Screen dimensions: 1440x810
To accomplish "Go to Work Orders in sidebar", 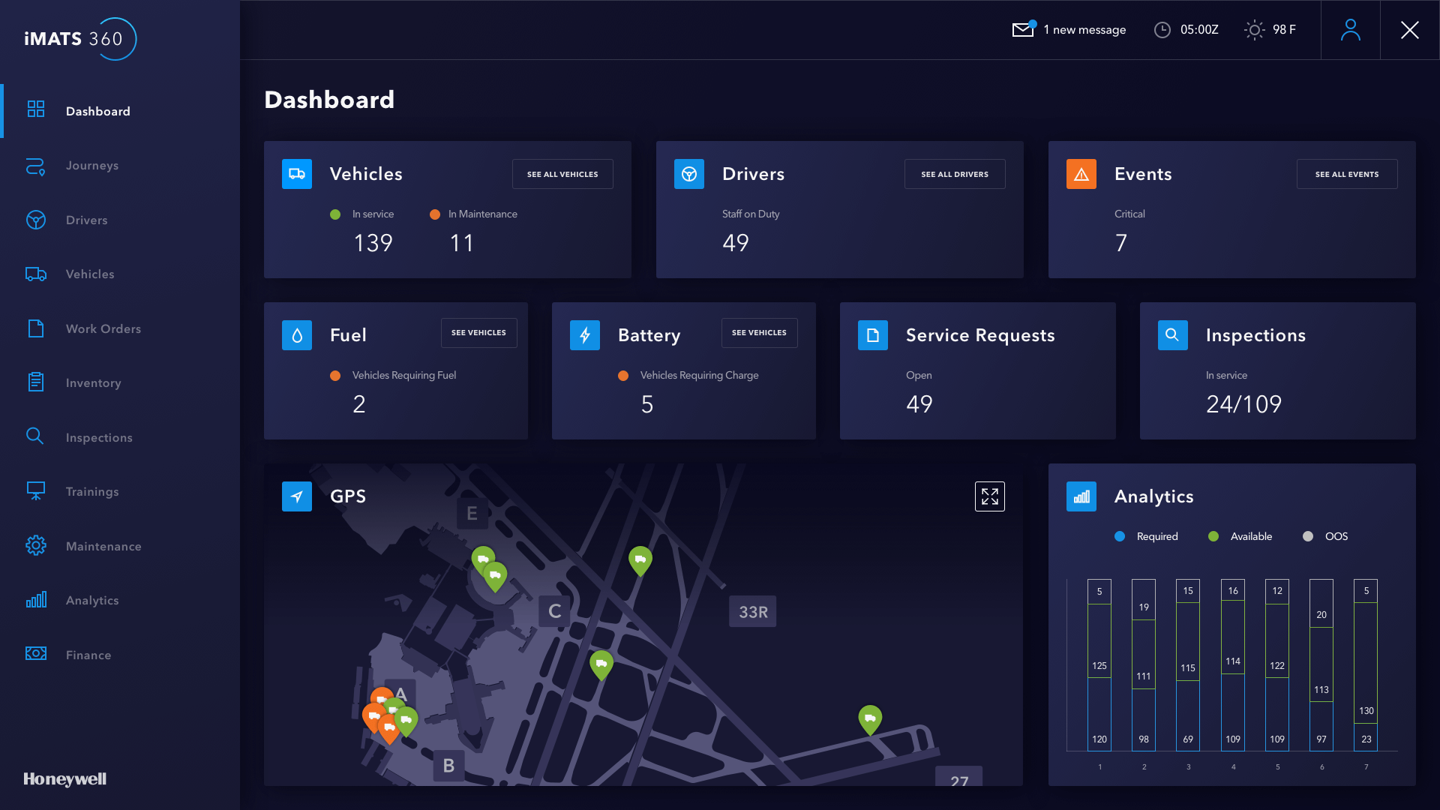I will [x=103, y=328].
